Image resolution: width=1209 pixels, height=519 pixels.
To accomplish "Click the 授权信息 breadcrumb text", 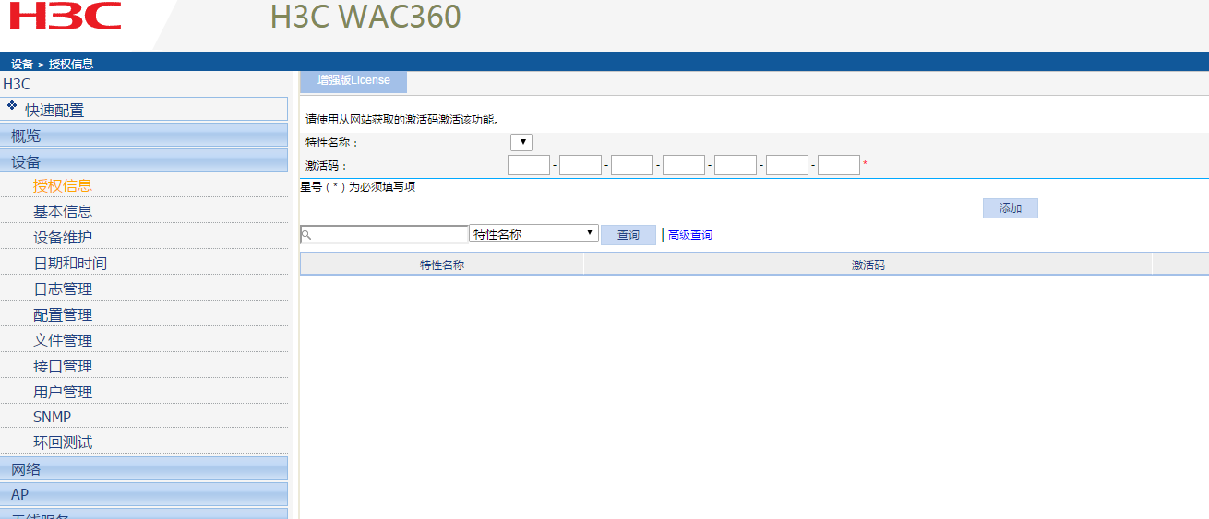I will coord(71,64).
